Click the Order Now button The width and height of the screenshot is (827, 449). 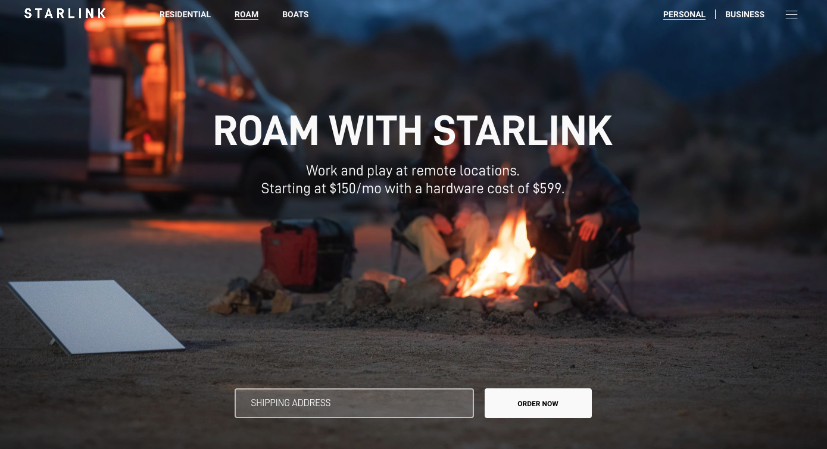tap(538, 403)
